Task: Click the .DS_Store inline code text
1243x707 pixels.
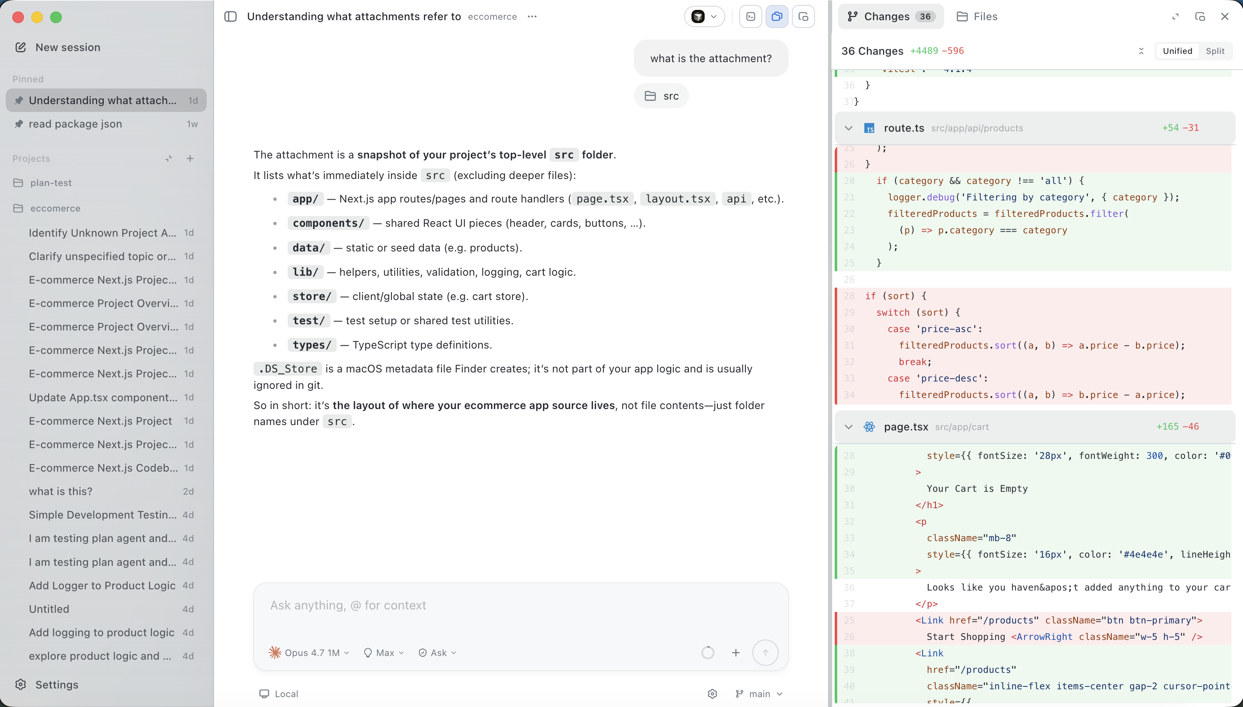Action: [287, 369]
